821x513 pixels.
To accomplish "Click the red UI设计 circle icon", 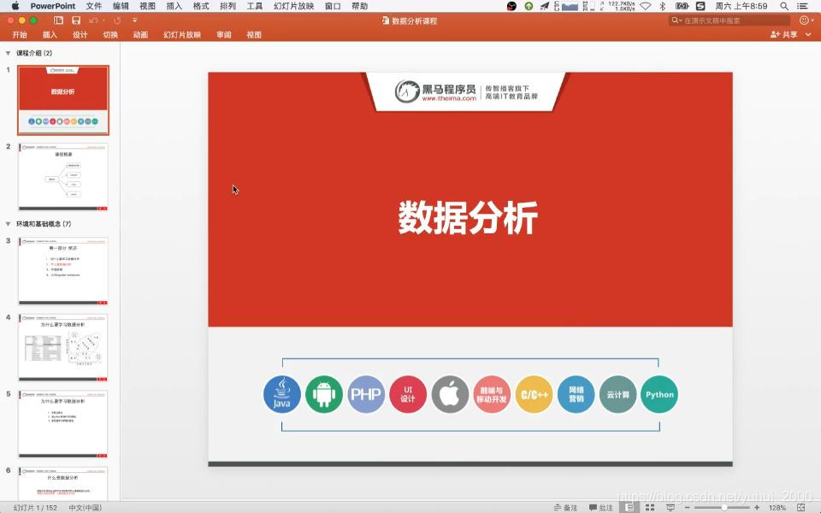I will point(408,394).
